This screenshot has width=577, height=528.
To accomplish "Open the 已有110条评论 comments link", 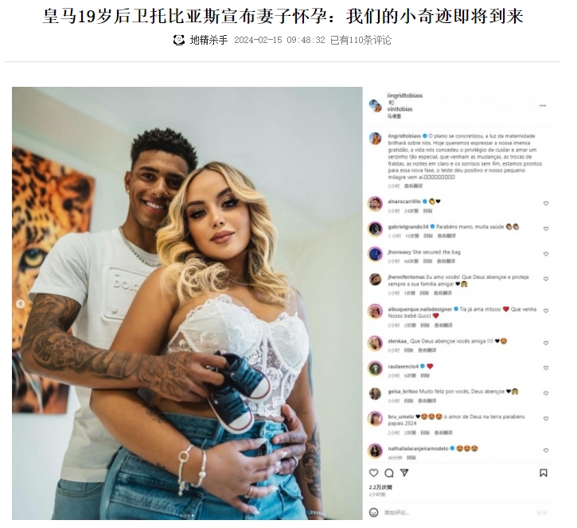I will pos(361,40).
